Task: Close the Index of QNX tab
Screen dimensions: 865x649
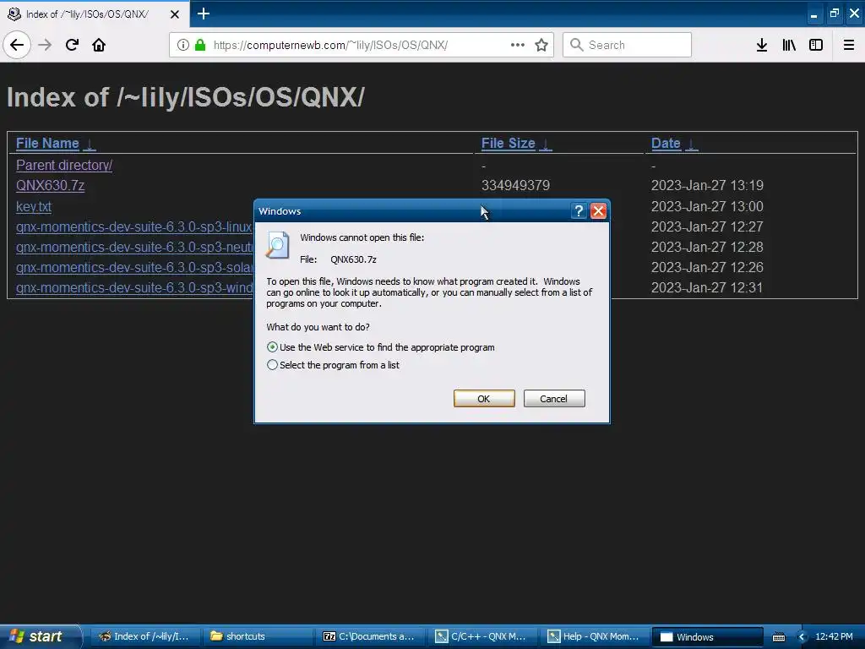Action: point(175,14)
